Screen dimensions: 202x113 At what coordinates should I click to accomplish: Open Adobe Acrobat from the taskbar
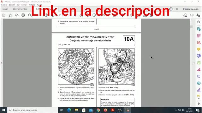point(113,110)
